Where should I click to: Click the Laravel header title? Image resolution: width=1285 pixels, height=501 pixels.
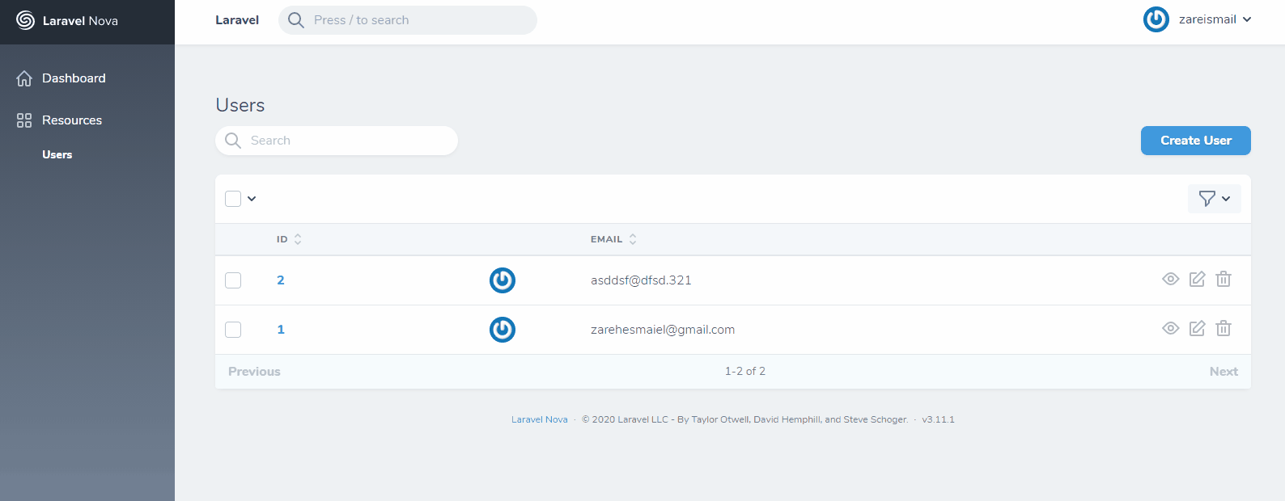[237, 20]
